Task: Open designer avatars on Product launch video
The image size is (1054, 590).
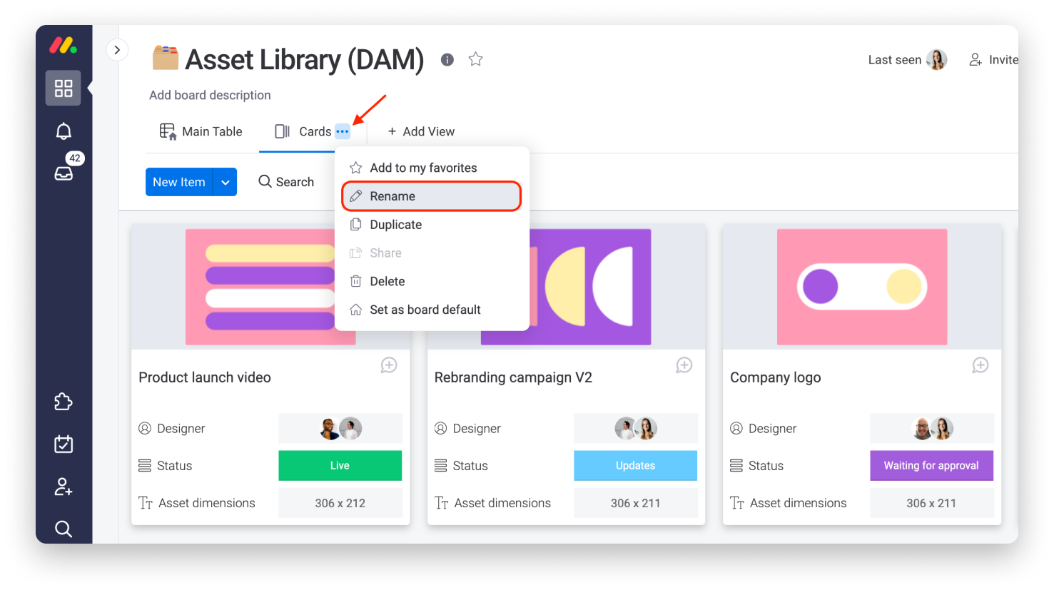Action: [340, 428]
